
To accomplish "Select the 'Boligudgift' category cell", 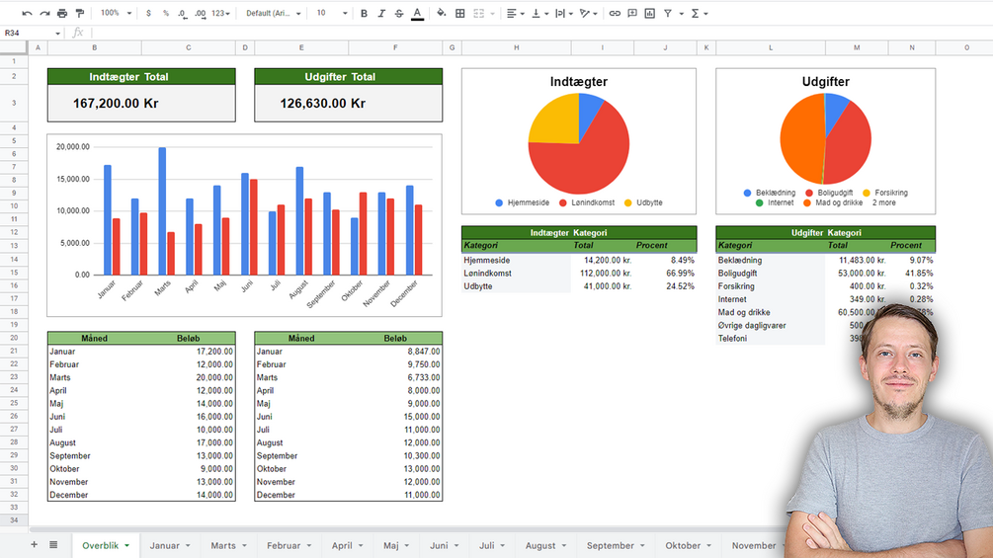I will (770, 274).
